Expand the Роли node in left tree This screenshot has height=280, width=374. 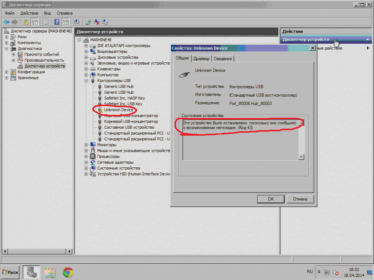pos(7,37)
